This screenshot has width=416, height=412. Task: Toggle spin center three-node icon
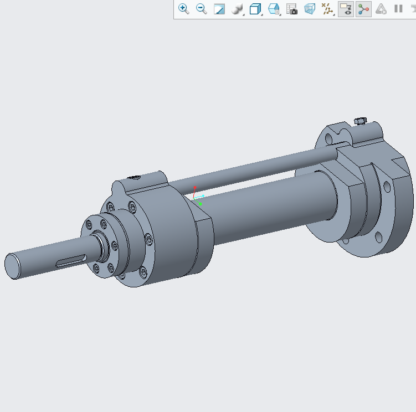click(x=363, y=9)
